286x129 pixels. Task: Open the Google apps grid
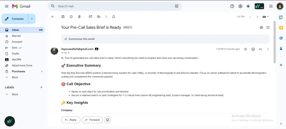pos(271,6)
